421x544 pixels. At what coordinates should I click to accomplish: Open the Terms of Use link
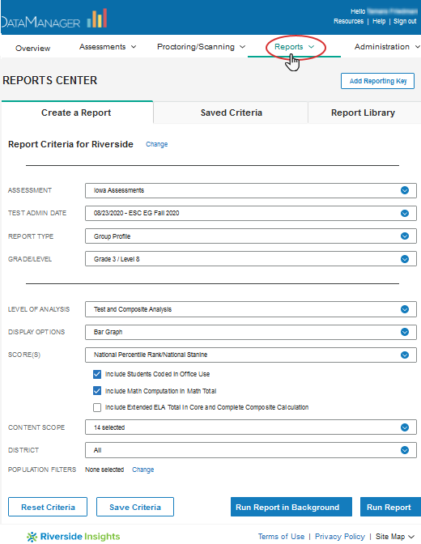[x=281, y=537]
